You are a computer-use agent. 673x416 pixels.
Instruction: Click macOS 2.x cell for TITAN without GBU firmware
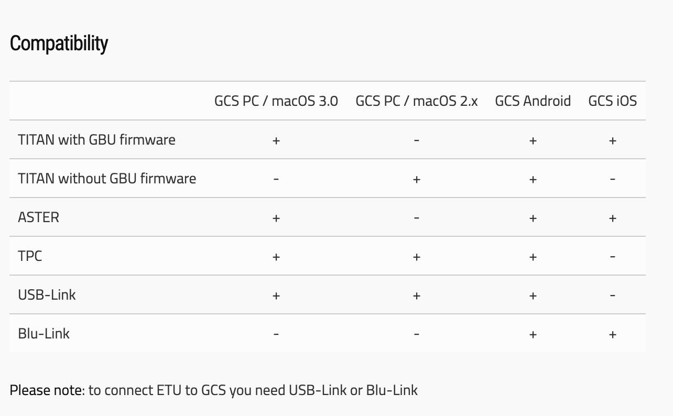tap(416, 179)
